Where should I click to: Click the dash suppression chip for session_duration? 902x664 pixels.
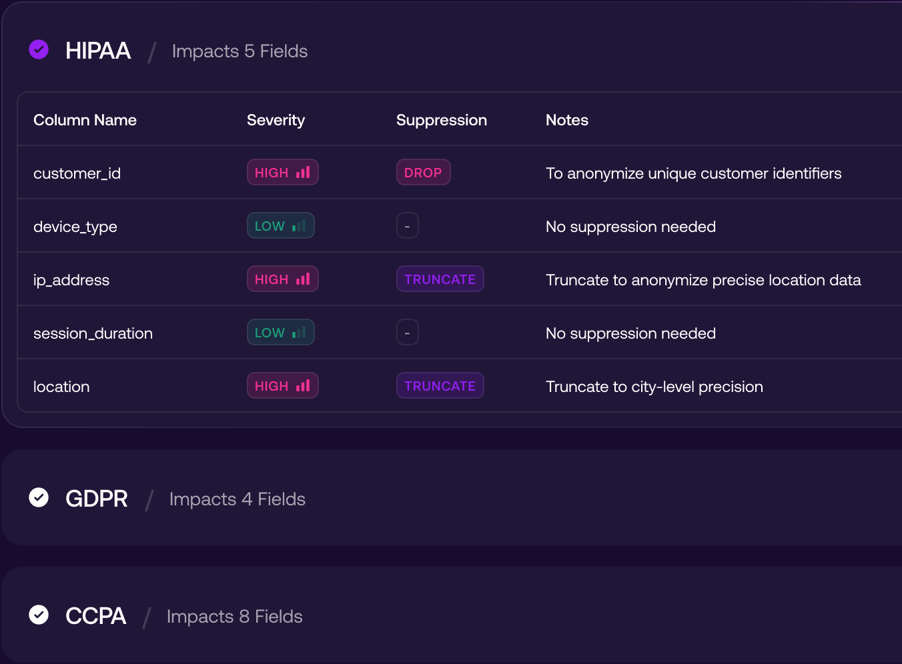pyautogui.click(x=407, y=333)
